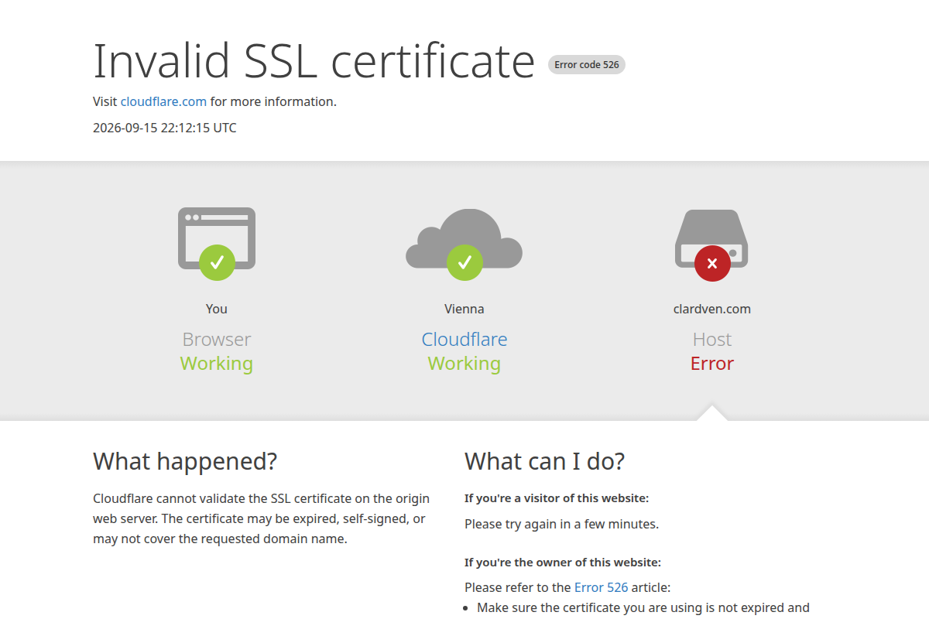This screenshot has width=929, height=619.
Task: Click the Vienna location label
Action: [x=464, y=309]
